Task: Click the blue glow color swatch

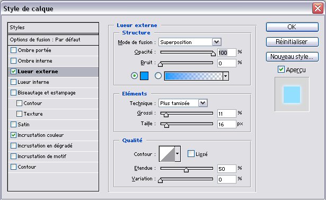Action: [144, 76]
